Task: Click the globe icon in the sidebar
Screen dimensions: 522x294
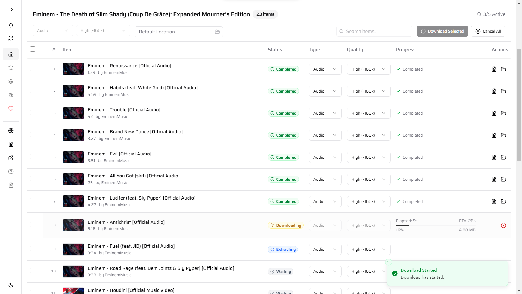Action: pyautogui.click(x=11, y=131)
